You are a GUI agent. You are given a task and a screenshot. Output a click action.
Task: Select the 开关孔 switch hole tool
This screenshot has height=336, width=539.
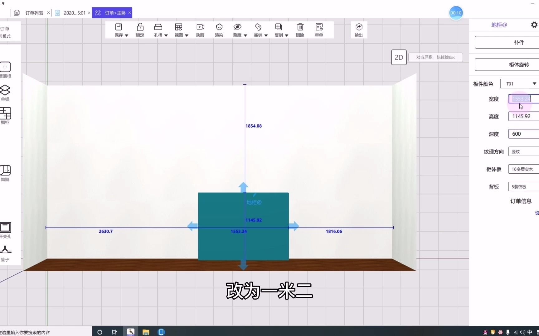(x=5, y=231)
